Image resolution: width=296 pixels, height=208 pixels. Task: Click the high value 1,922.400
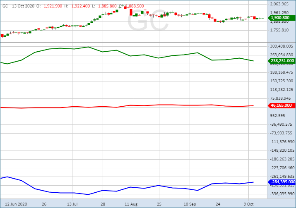81,6
